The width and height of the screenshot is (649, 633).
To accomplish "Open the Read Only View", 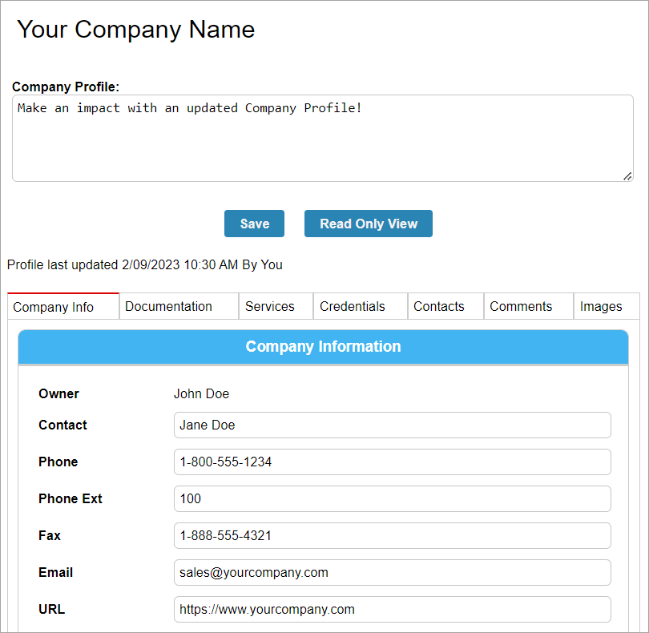I will click(x=369, y=224).
